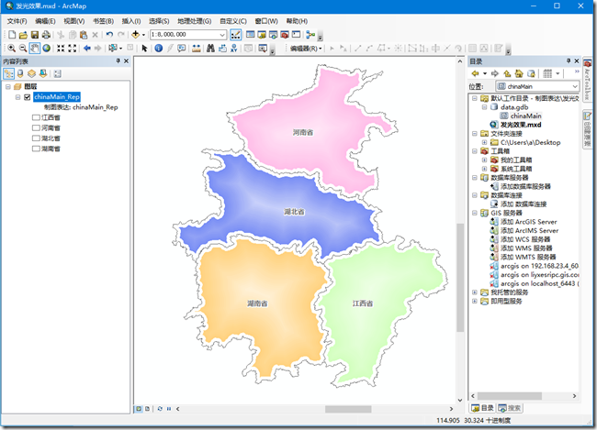Open the 地理处理(G) menu
The height and width of the screenshot is (430, 597).
click(194, 21)
